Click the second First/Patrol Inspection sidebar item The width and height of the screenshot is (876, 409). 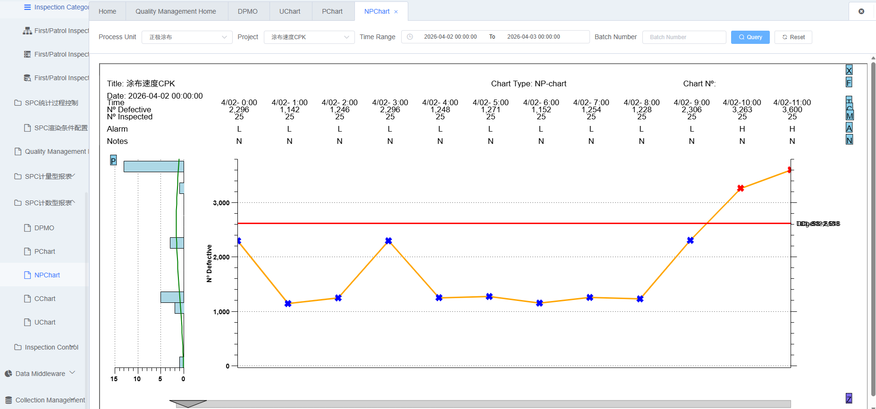[56, 54]
